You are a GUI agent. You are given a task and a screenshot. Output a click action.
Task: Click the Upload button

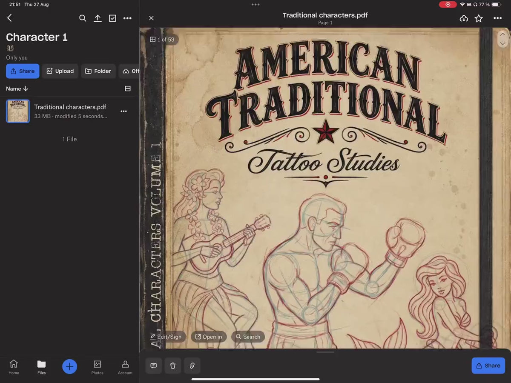pyautogui.click(x=60, y=71)
